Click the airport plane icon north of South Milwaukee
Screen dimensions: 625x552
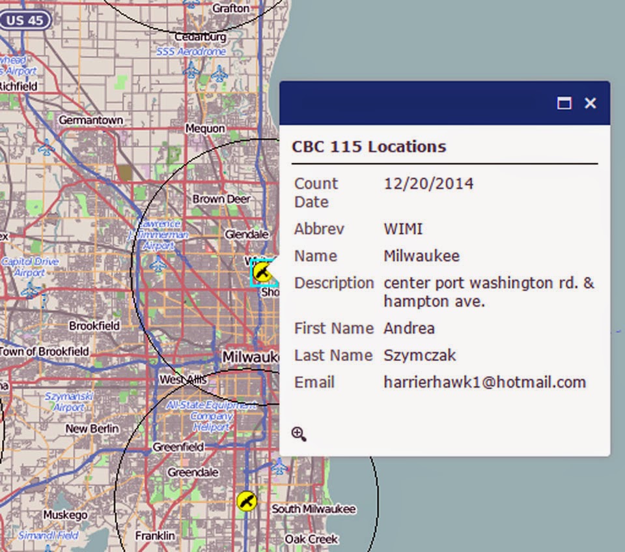279,466
